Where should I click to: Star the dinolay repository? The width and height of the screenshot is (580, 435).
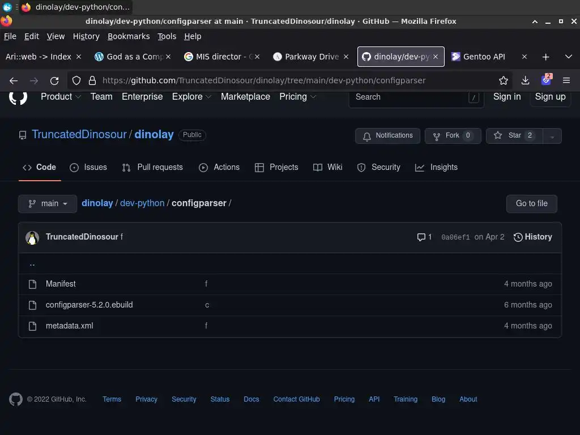tap(514, 136)
